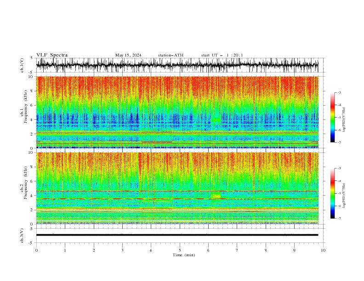Click the "VLF Spectra" title text
Screen dimensions: 364x281
[52, 55]
